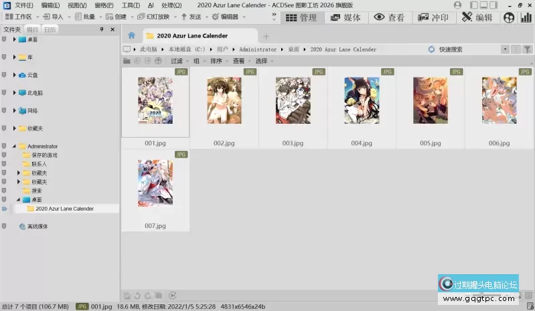Open the 工具(T) menu
This screenshot has width=535, height=311.
click(131, 5)
